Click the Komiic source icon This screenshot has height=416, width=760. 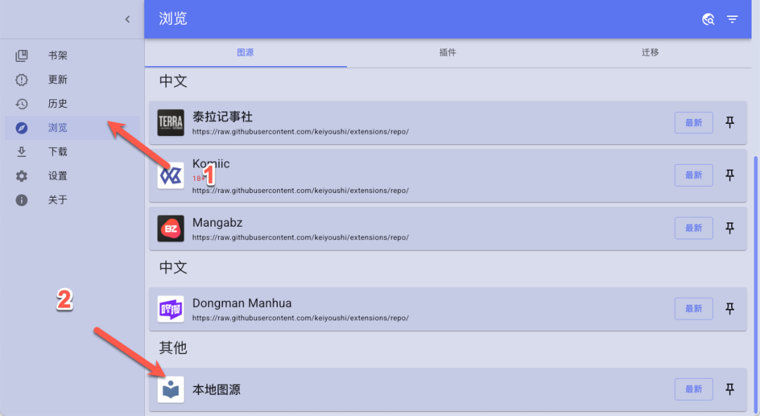170,175
